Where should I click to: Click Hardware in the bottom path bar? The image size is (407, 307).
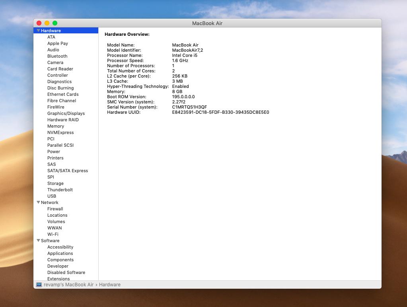tap(110, 285)
